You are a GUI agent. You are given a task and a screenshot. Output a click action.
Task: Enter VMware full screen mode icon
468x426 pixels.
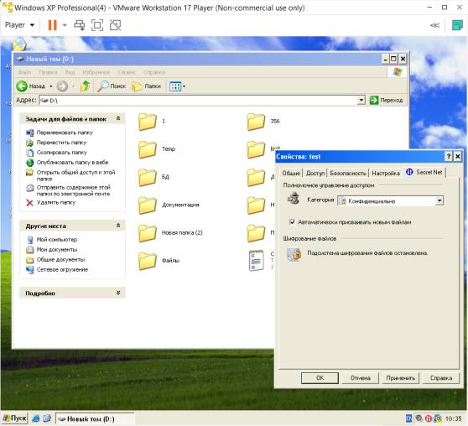tap(97, 25)
